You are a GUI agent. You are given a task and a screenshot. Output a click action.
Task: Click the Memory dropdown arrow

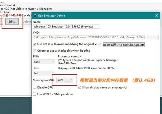(x=71, y=80)
